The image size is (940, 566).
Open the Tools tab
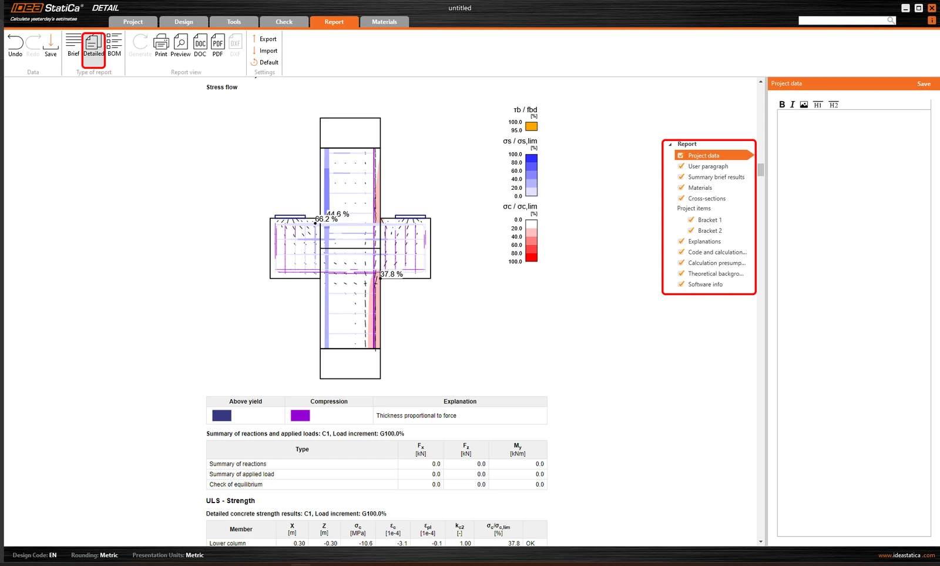(x=234, y=22)
